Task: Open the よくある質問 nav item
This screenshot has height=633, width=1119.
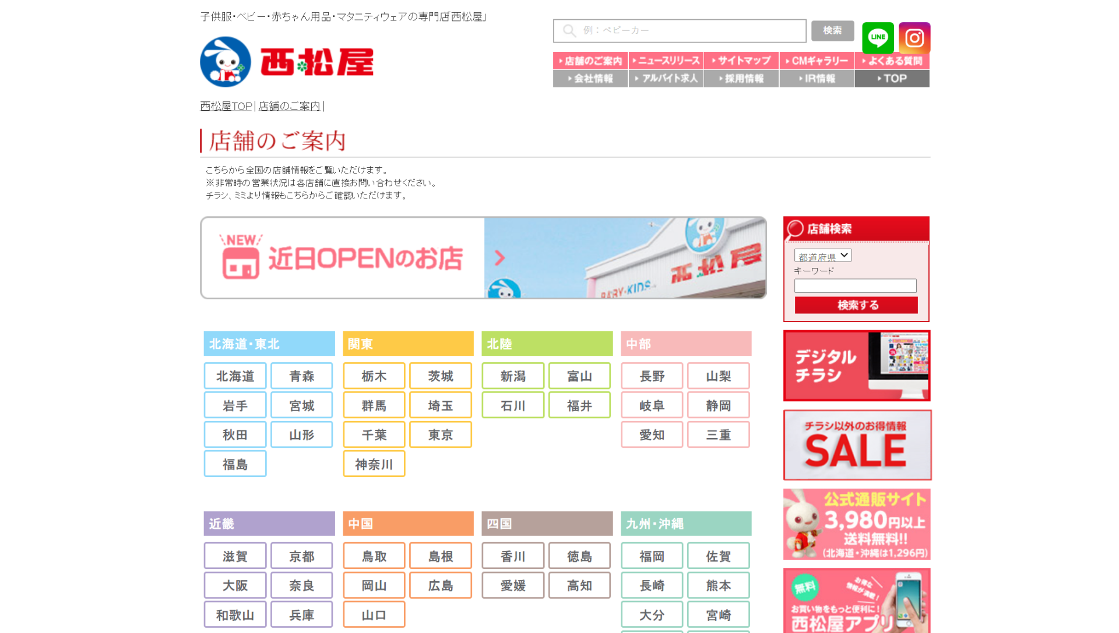Action: tap(892, 61)
